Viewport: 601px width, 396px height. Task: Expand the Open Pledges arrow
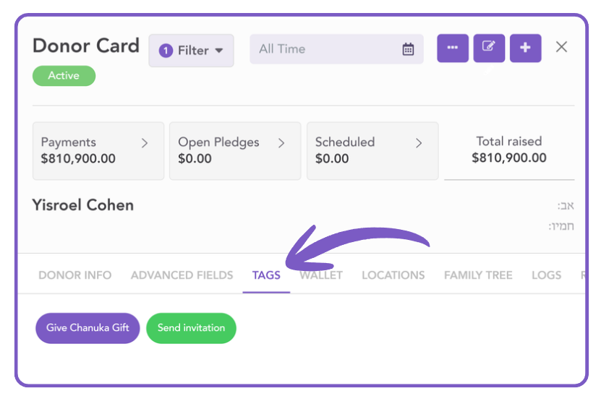coord(281,143)
